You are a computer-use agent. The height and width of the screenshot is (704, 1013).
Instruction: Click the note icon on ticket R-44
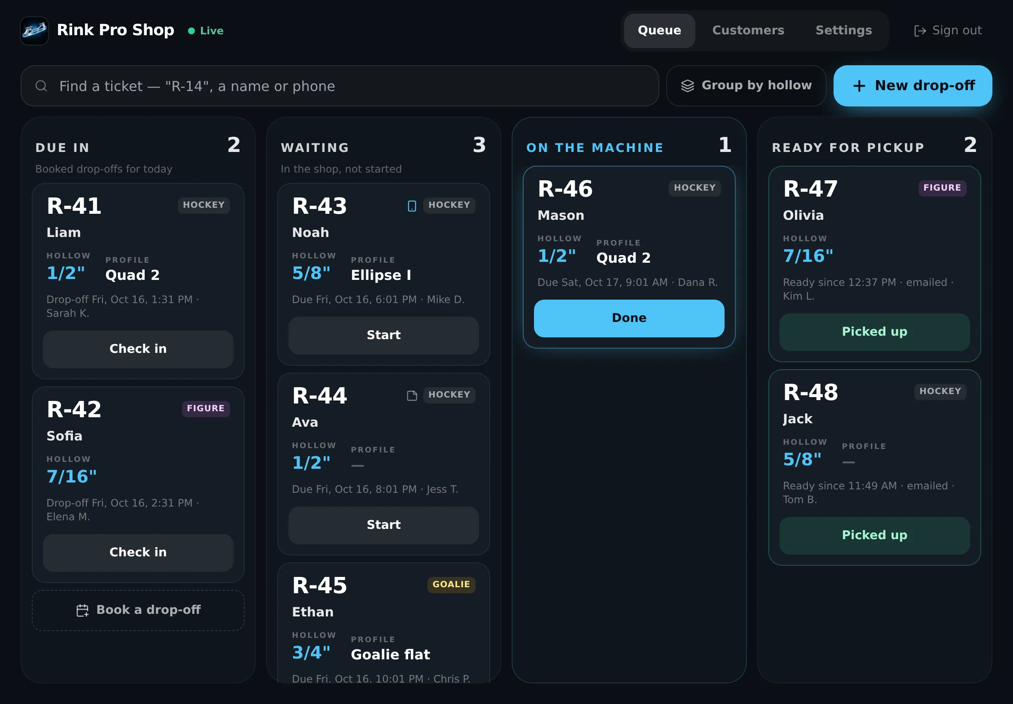(412, 396)
